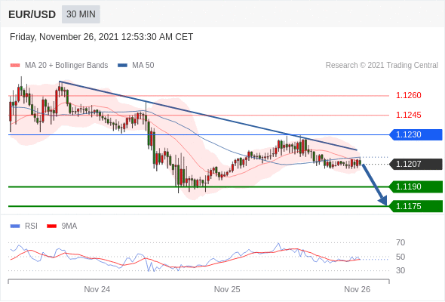Select the blue 1.1230 pivot price tag

pos(416,134)
